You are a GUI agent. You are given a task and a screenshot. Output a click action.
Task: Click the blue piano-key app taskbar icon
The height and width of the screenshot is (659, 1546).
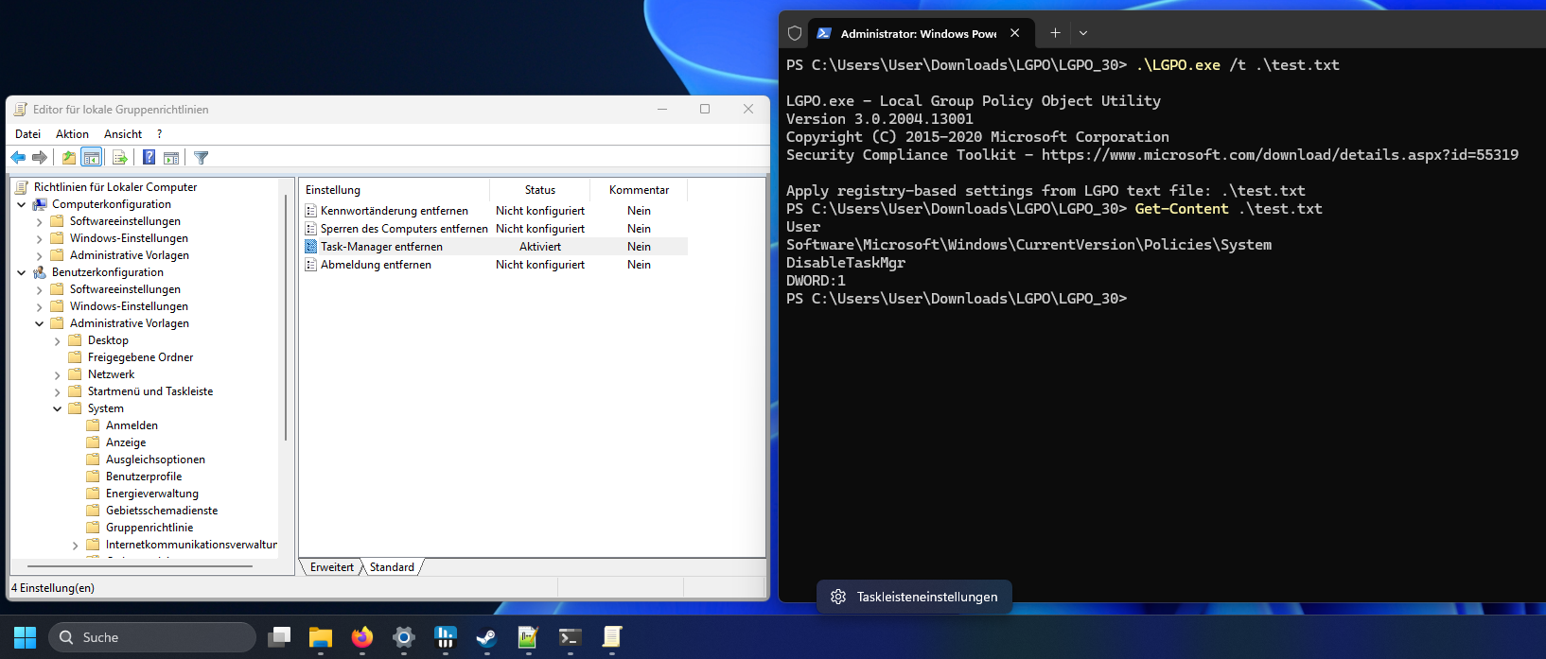click(446, 637)
